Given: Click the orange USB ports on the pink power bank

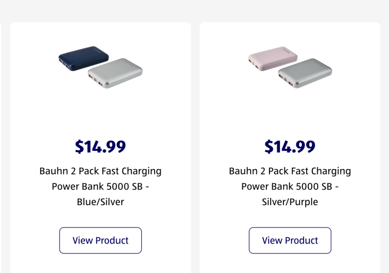Looking at the screenshot, I should pyautogui.click(x=254, y=64).
